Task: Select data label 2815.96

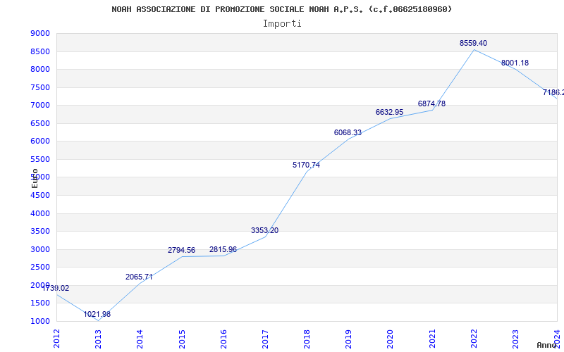Action: coord(223,249)
